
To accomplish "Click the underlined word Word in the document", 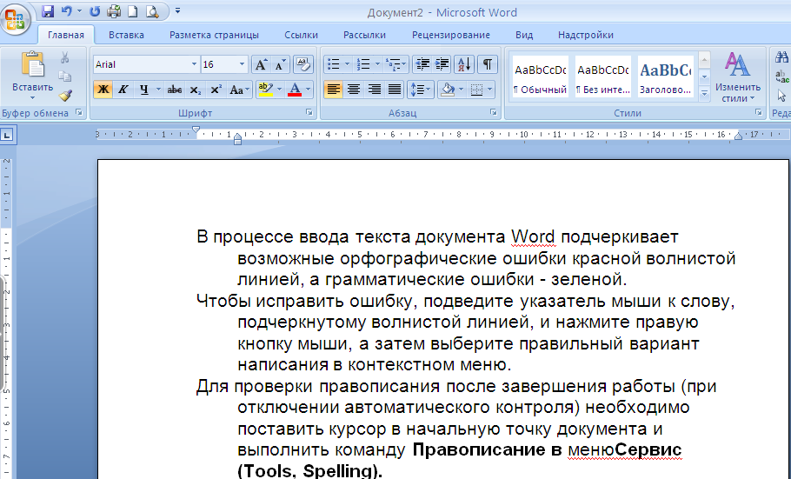I will tap(533, 236).
